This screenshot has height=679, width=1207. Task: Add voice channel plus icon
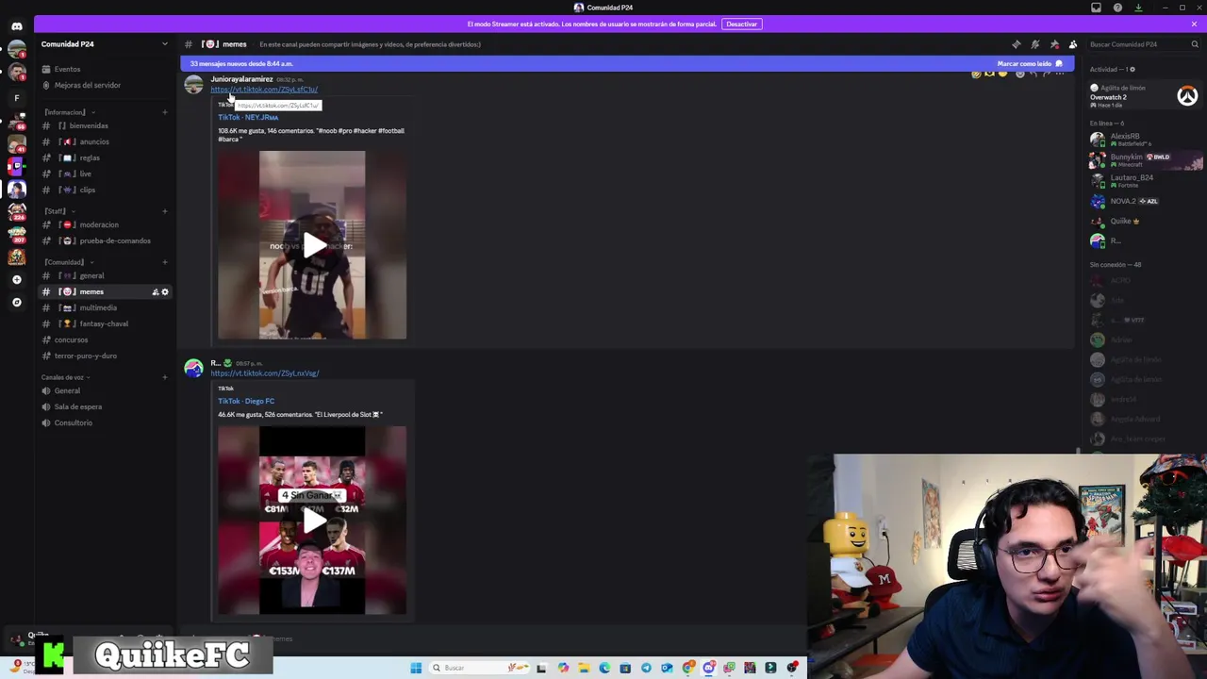point(164,377)
